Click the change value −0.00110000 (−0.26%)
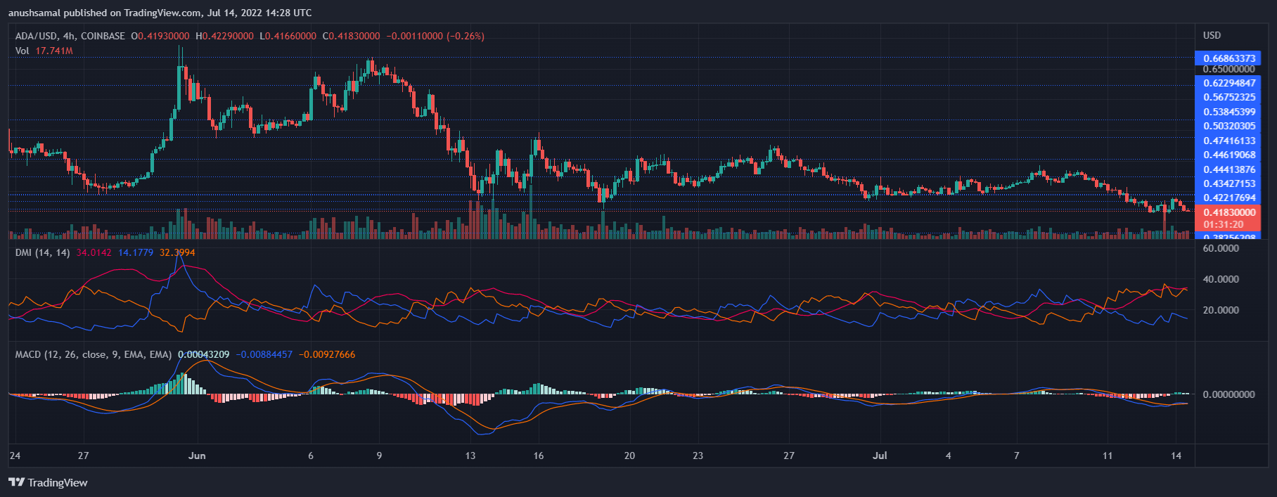The height and width of the screenshot is (497, 1277). point(436,36)
